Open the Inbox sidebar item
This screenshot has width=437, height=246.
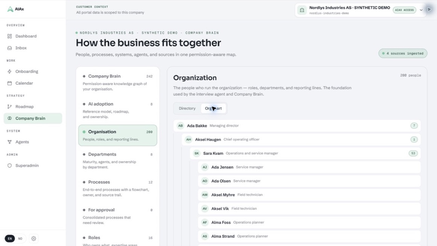pyautogui.click(x=33, y=48)
